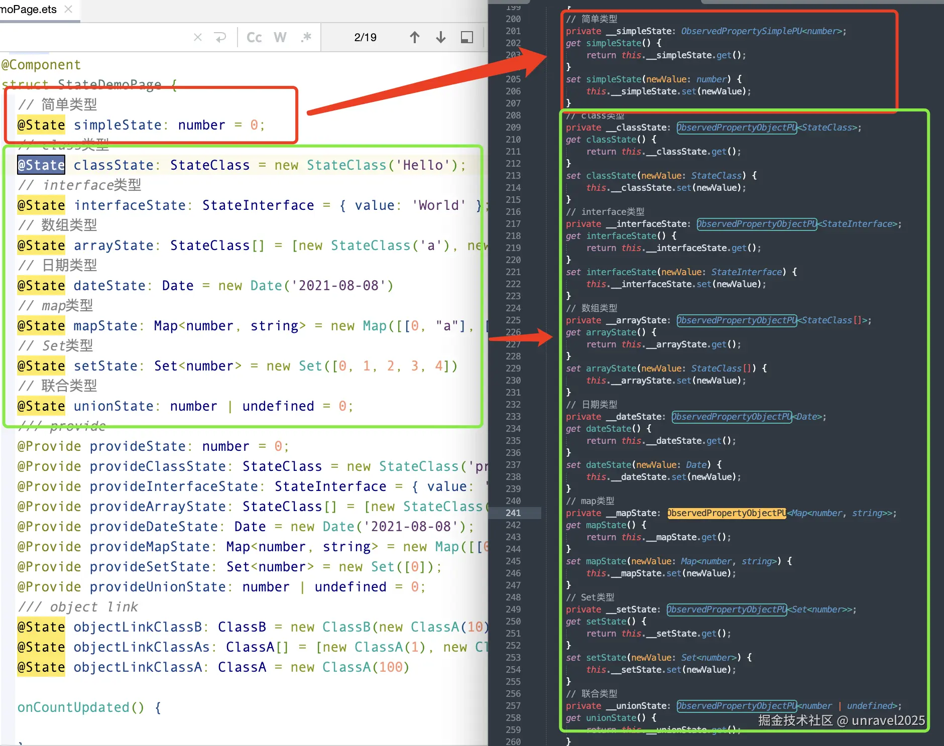944x746 pixels.
Task: Click the '/// object link' comment
Action: click(78, 607)
